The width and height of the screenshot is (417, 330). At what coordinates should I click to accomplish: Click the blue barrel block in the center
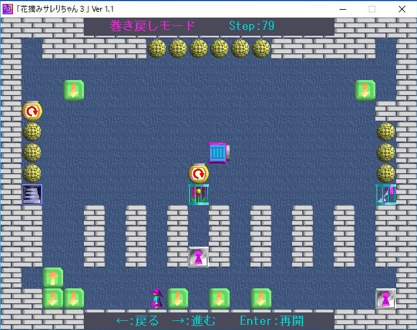click(219, 152)
